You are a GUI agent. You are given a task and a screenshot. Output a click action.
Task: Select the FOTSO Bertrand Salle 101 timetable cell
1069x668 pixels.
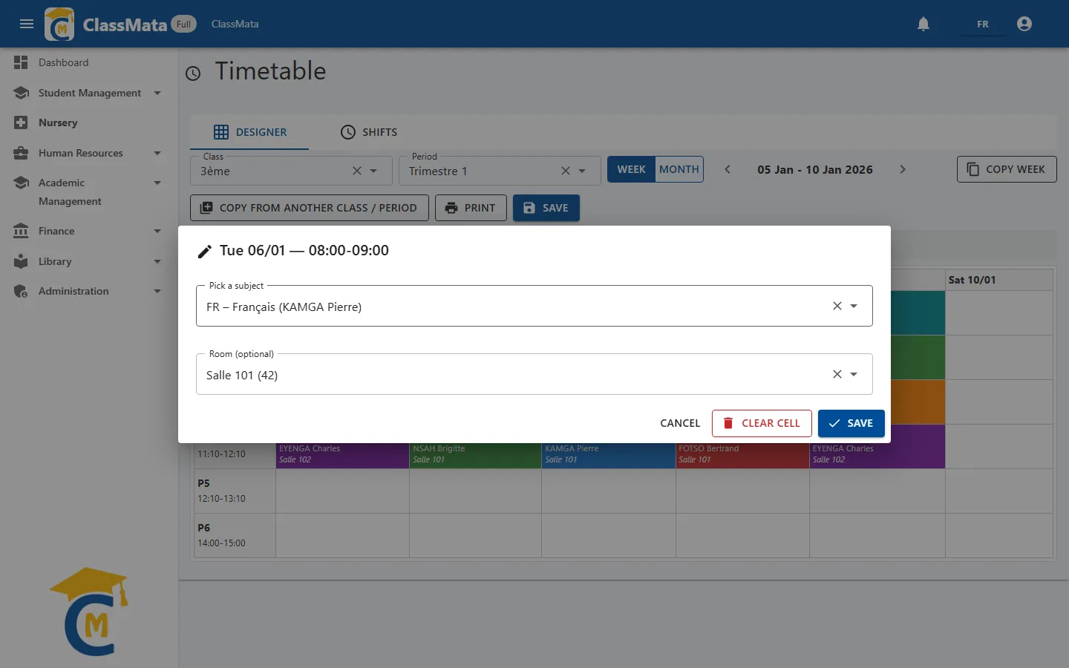coord(742,455)
